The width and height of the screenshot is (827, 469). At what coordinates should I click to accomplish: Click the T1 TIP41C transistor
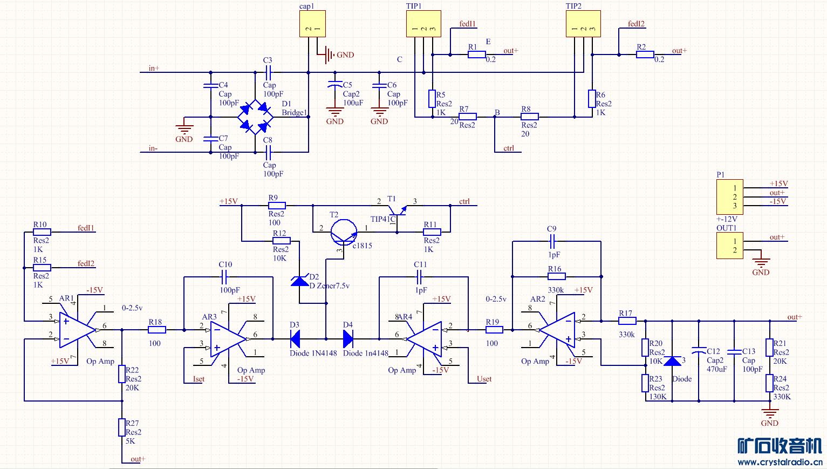point(398,213)
